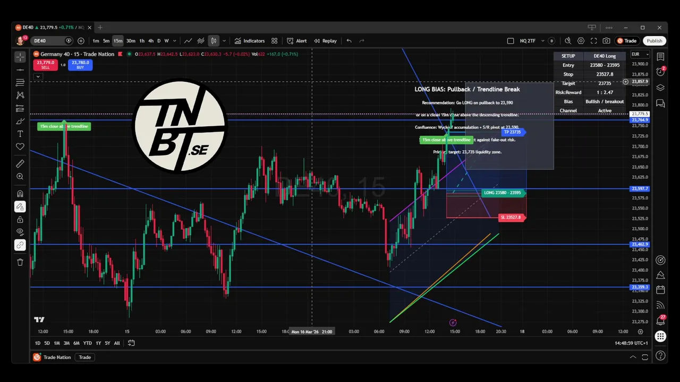Screen dimensions: 680x382
Task: Select the trend line drawing tool
Action: point(20,70)
